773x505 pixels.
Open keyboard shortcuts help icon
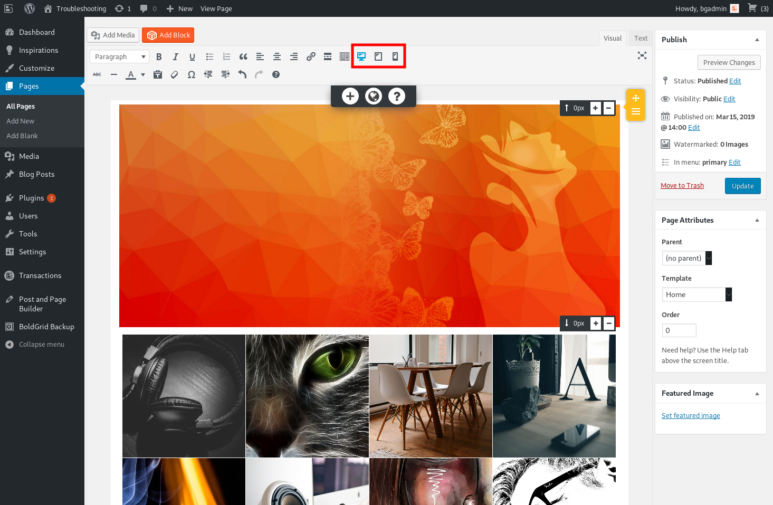coord(276,74)
